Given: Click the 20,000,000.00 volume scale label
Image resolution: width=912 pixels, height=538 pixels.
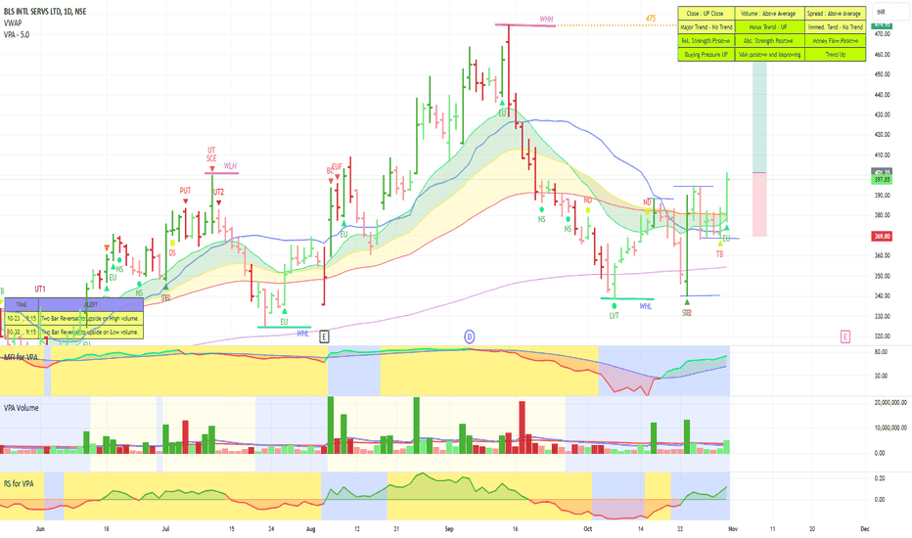Looking at the screenshot, I should 890,402.
